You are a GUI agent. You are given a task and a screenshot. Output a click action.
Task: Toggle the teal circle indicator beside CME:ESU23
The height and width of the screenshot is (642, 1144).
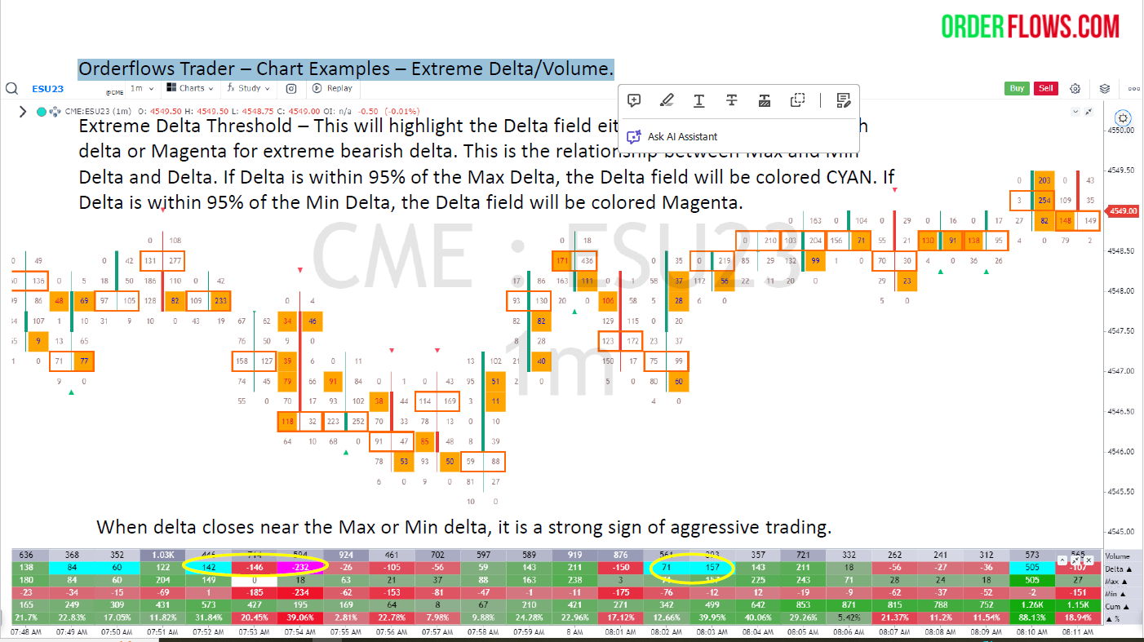point(42,112)
